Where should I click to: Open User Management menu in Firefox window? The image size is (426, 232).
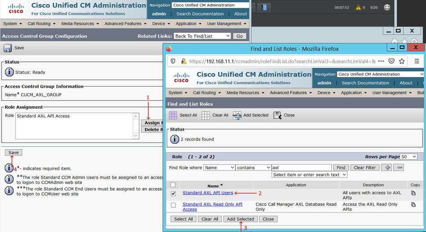pos(392,93)
